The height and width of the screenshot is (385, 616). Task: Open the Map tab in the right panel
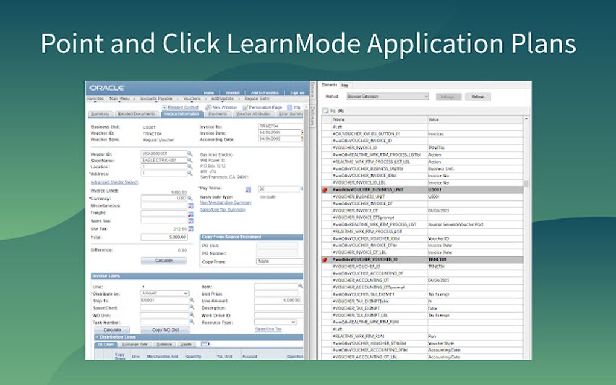pyautogui.click(x=344, y=84)
